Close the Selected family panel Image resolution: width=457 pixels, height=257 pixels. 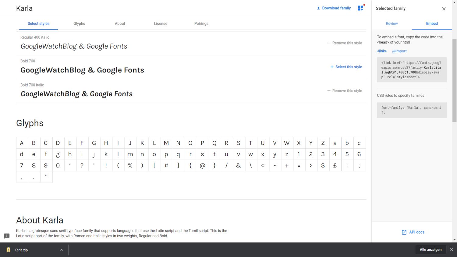pos(444,9)
